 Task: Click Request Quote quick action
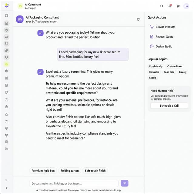(164, 37)
